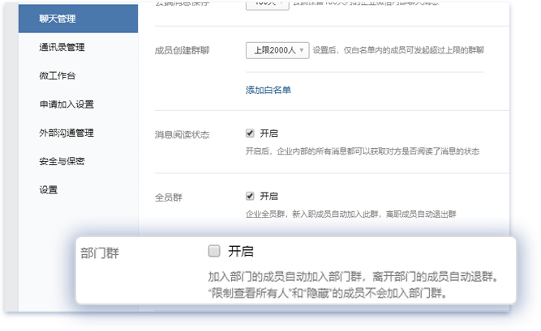Select 微工作台 from the left menu
The image size is (541, 331).
(56, 76)
